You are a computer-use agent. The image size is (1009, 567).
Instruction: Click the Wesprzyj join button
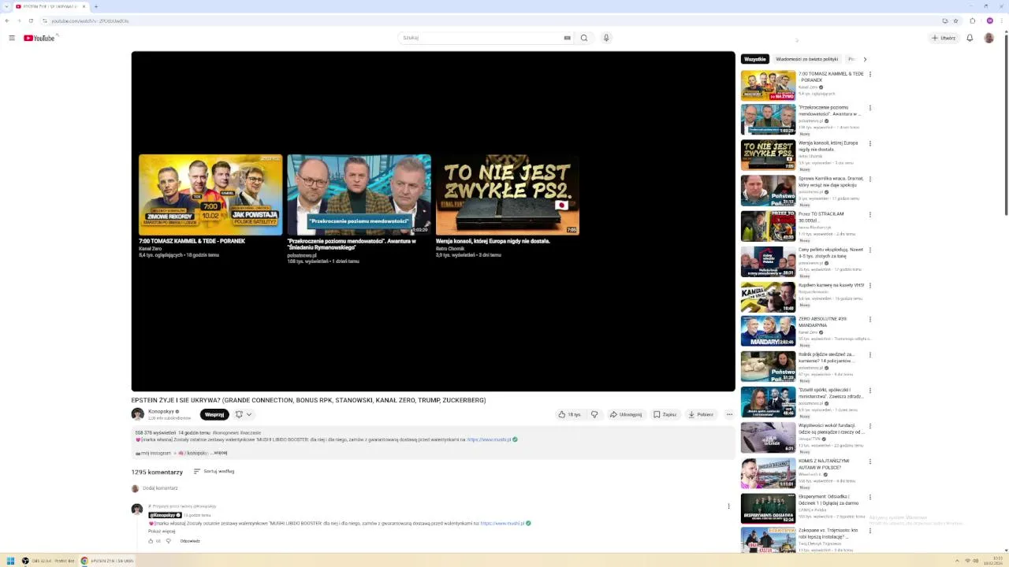214,414
